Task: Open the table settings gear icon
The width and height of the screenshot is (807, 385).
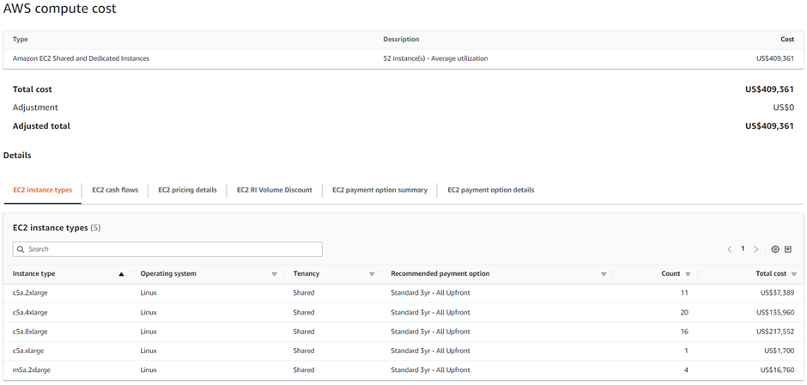Action: click(x=775, y=249)
